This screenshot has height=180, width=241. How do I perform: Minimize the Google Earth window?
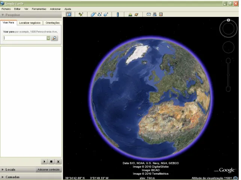tap(225, 3)
